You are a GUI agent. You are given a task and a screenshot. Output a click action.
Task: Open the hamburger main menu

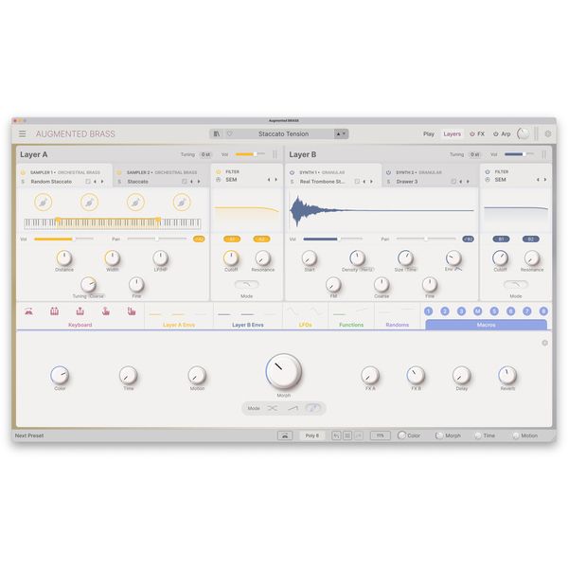click(x=23, y=133)
